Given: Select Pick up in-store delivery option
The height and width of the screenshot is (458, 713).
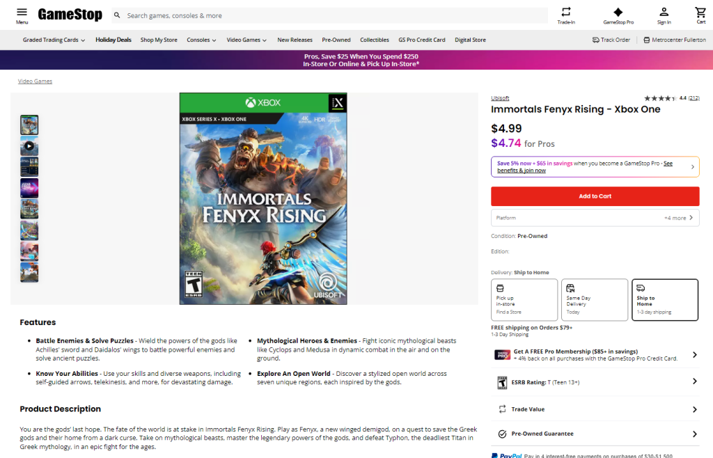Looking at the screenshot, I should (524, 300).
